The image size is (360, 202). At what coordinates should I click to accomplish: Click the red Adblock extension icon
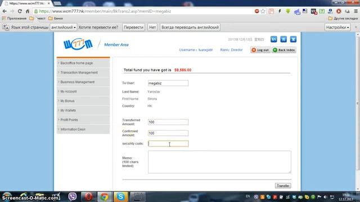pyautogui.click(x=256, y=11)
